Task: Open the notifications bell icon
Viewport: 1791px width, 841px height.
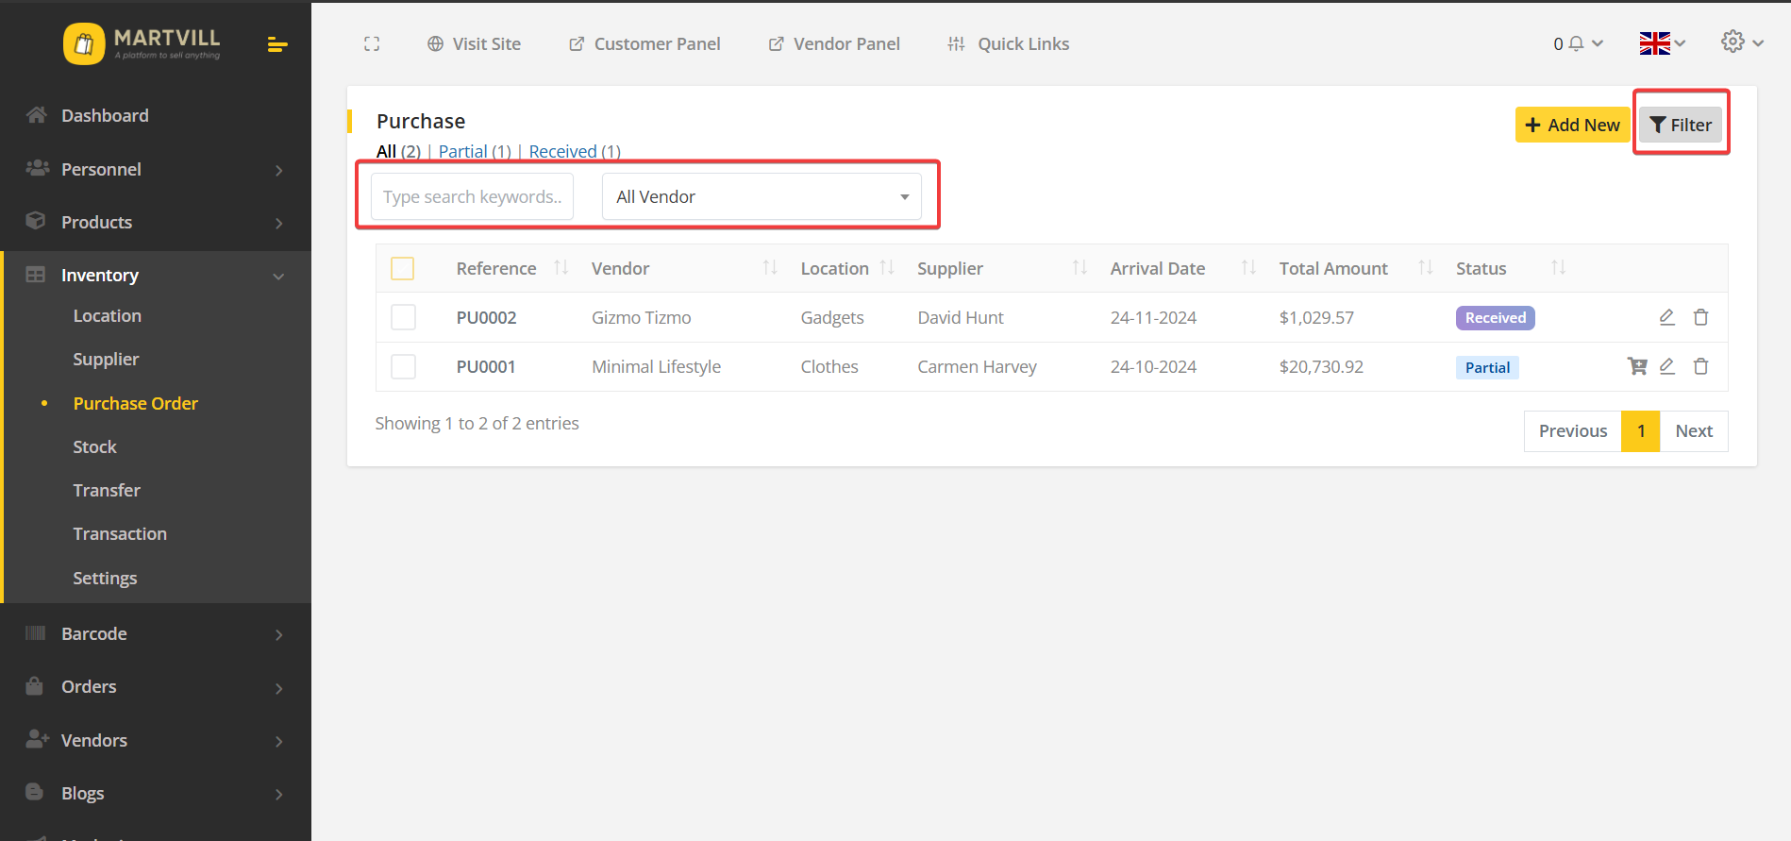Action: coord(1576,43)
